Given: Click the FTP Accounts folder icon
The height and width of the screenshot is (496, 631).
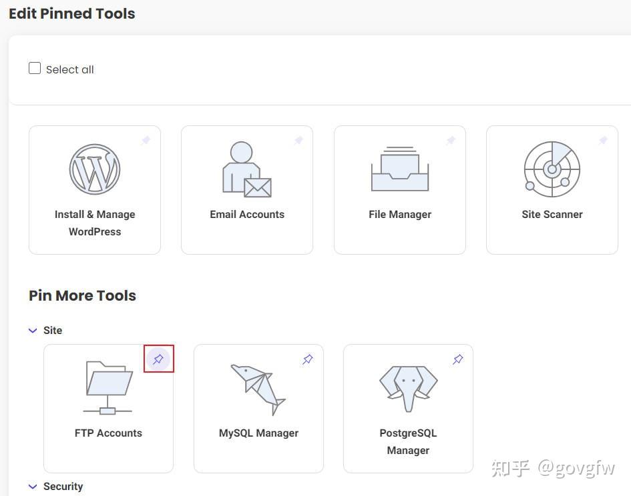Looking at the screenshot, I should [x=108, y=387].
